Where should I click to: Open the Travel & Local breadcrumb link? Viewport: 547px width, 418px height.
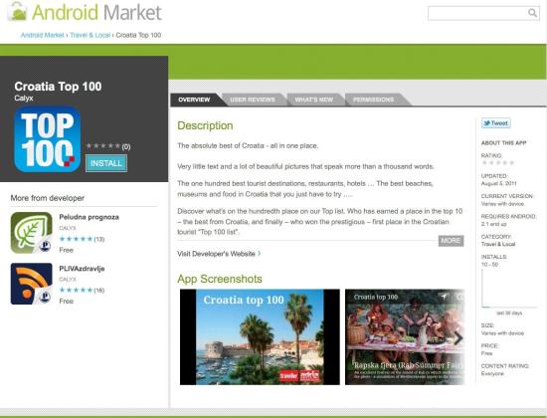90,35
